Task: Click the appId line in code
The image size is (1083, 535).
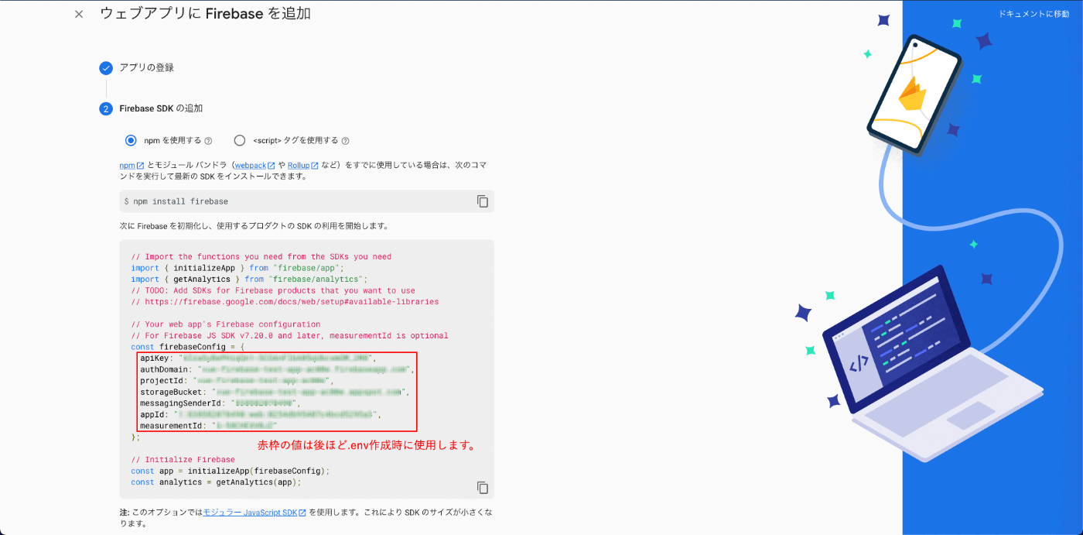Action: [261, 415]
